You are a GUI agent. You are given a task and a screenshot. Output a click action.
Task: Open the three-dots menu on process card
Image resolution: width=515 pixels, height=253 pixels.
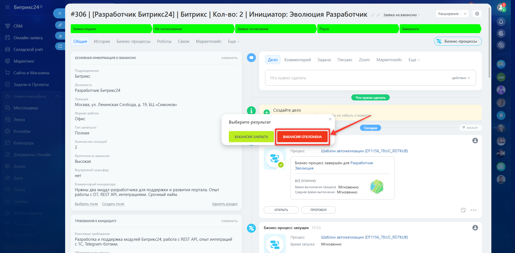point(474,210)
